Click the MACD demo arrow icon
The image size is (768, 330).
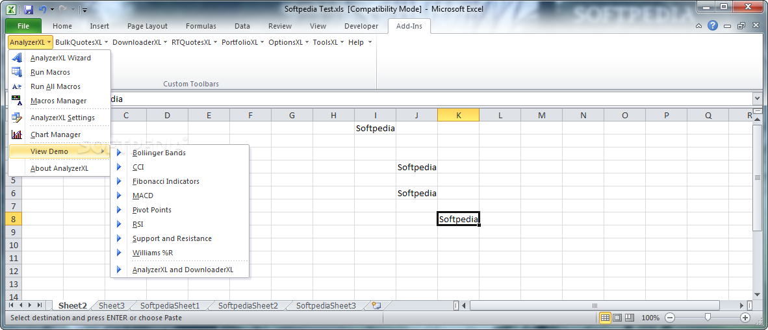tap(118, 196)
